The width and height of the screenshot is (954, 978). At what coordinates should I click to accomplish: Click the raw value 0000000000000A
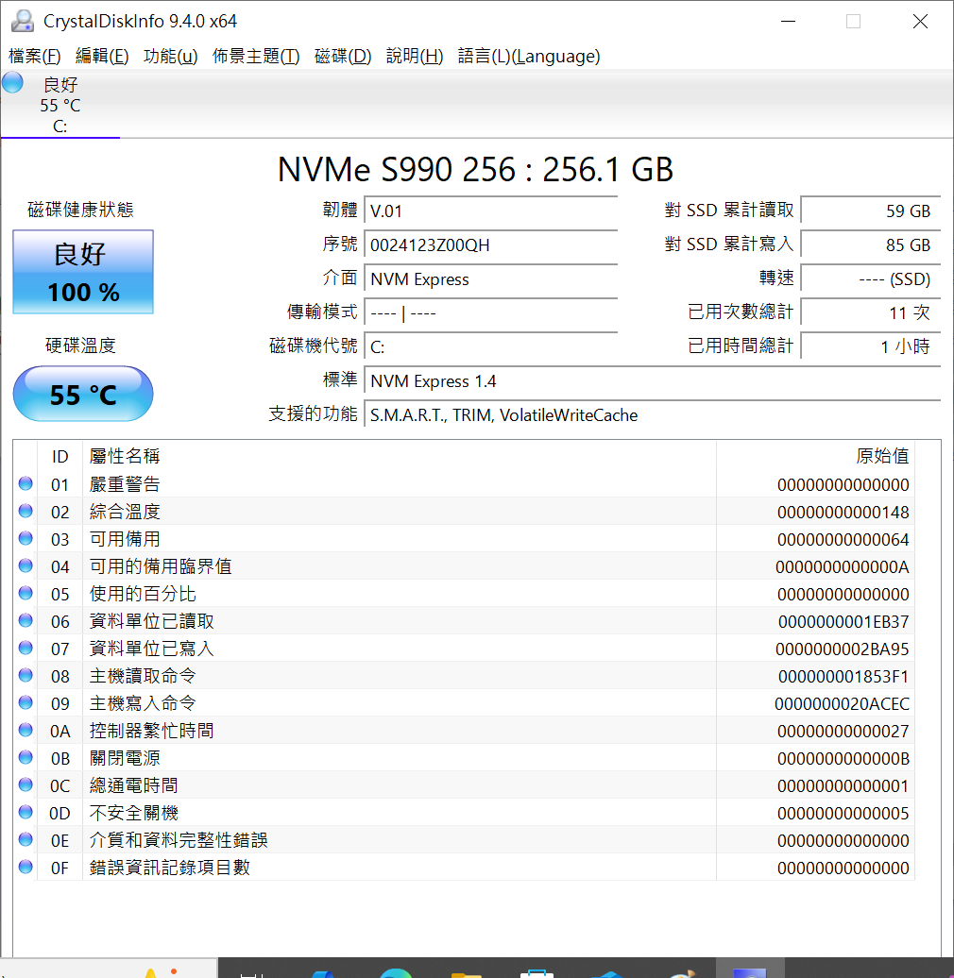843,567
